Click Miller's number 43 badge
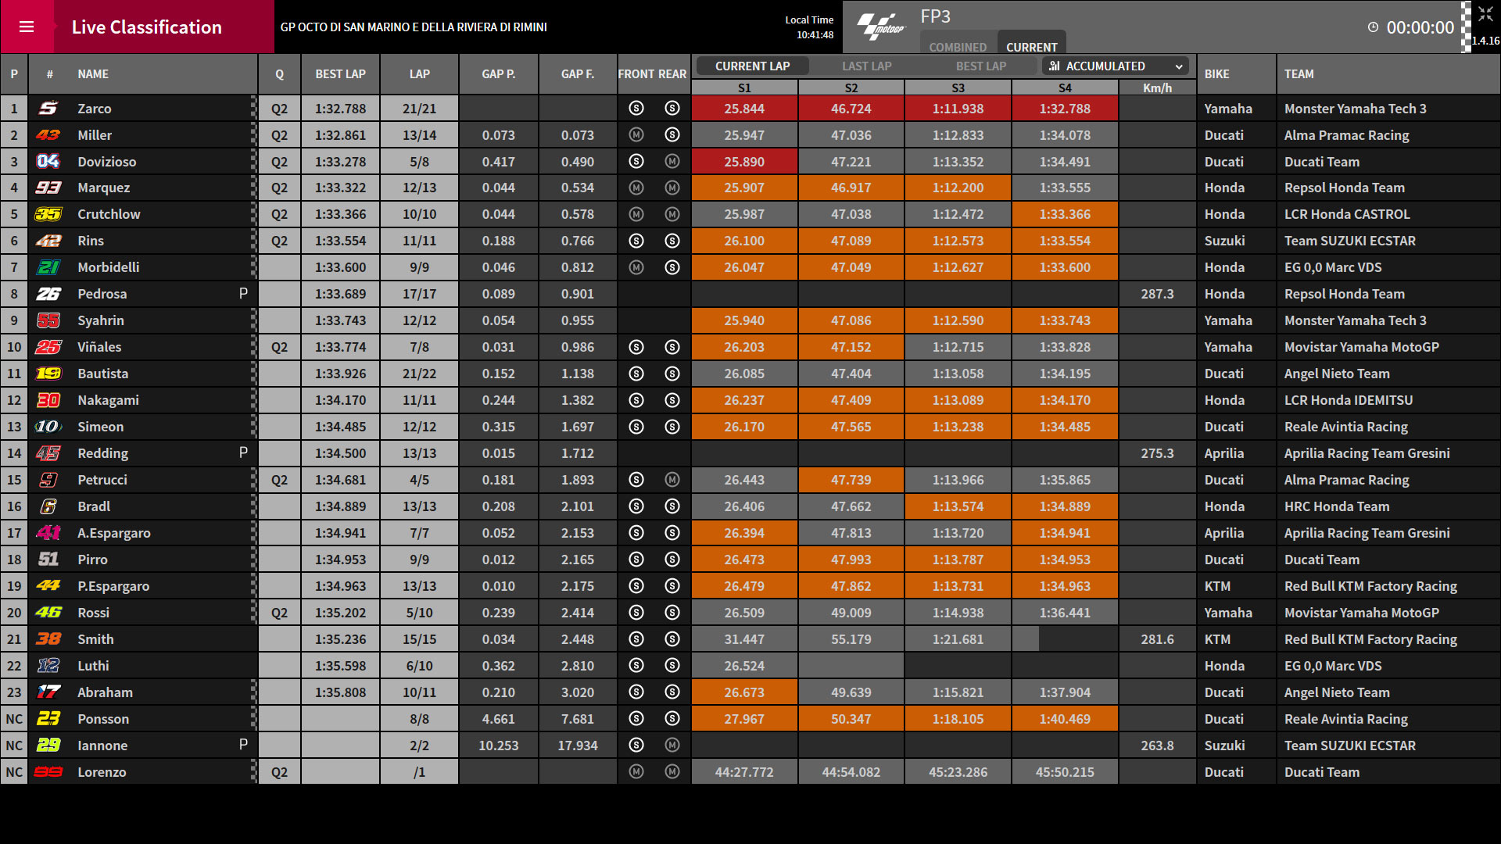 click(x=48, y=135)
